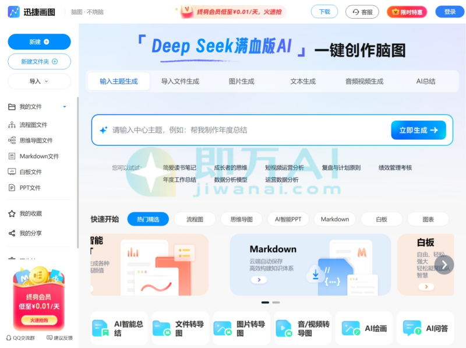Open the 图片转导图 tool
Screen dimensions: 466x348
241,328
